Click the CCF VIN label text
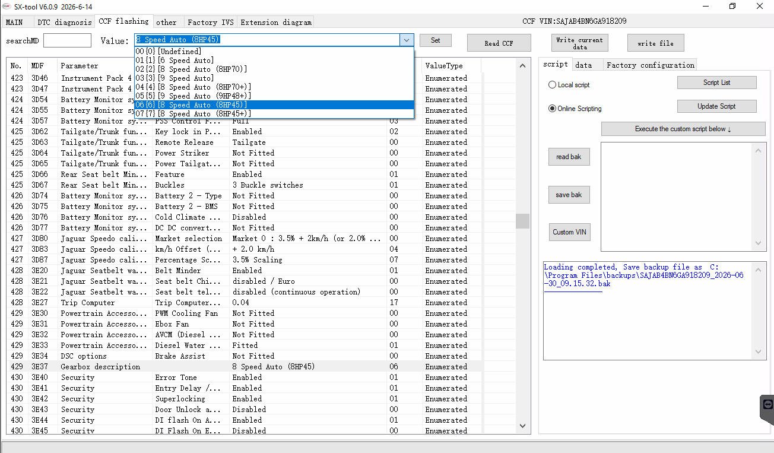 (574, 21)
